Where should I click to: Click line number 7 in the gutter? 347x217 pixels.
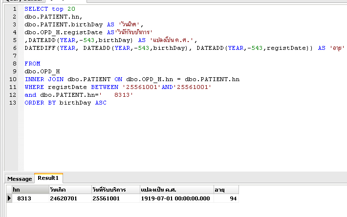tap(15, 56)
